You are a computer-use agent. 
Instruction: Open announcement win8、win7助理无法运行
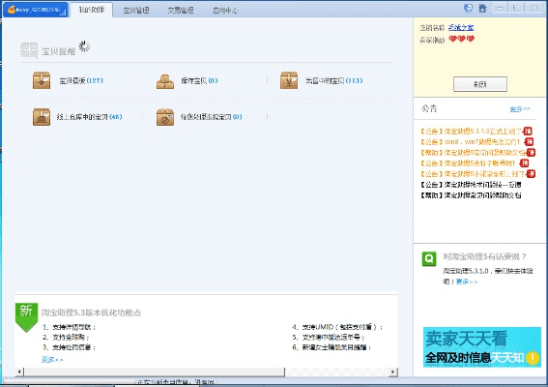(471, 141)
